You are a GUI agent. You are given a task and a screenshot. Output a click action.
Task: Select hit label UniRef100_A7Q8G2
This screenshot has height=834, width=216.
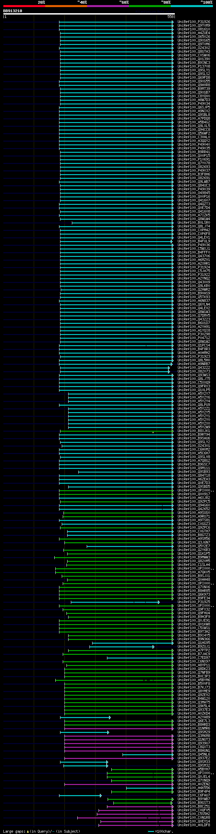(194, 460)
